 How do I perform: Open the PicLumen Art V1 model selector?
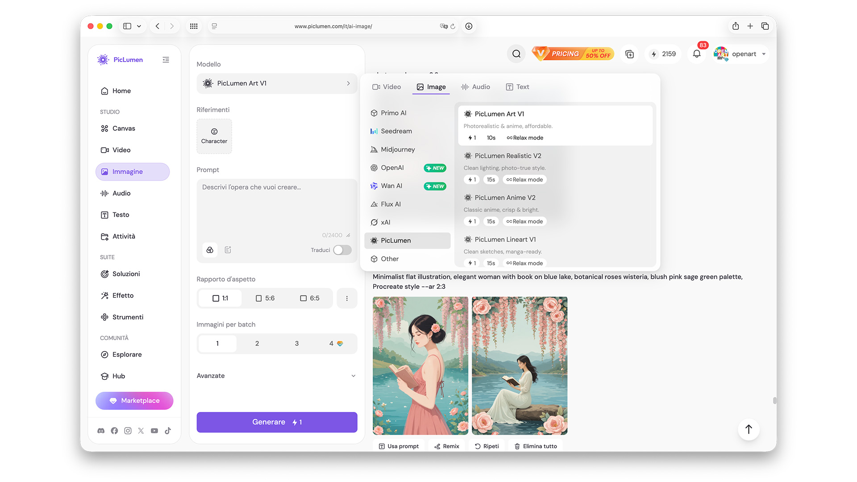[x=277, y=83]
